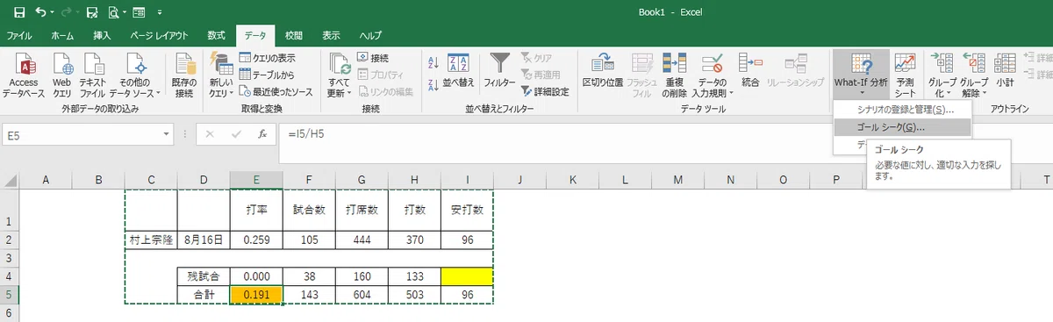Click テーブルから
The image size is (1053, 322).
point(267,75)
